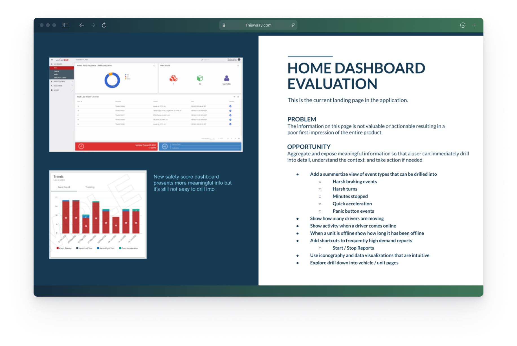Reload the page with the refresh icon
Viewport: 517px width, 346px height.
pyautogui.click(x=104, y=25)
